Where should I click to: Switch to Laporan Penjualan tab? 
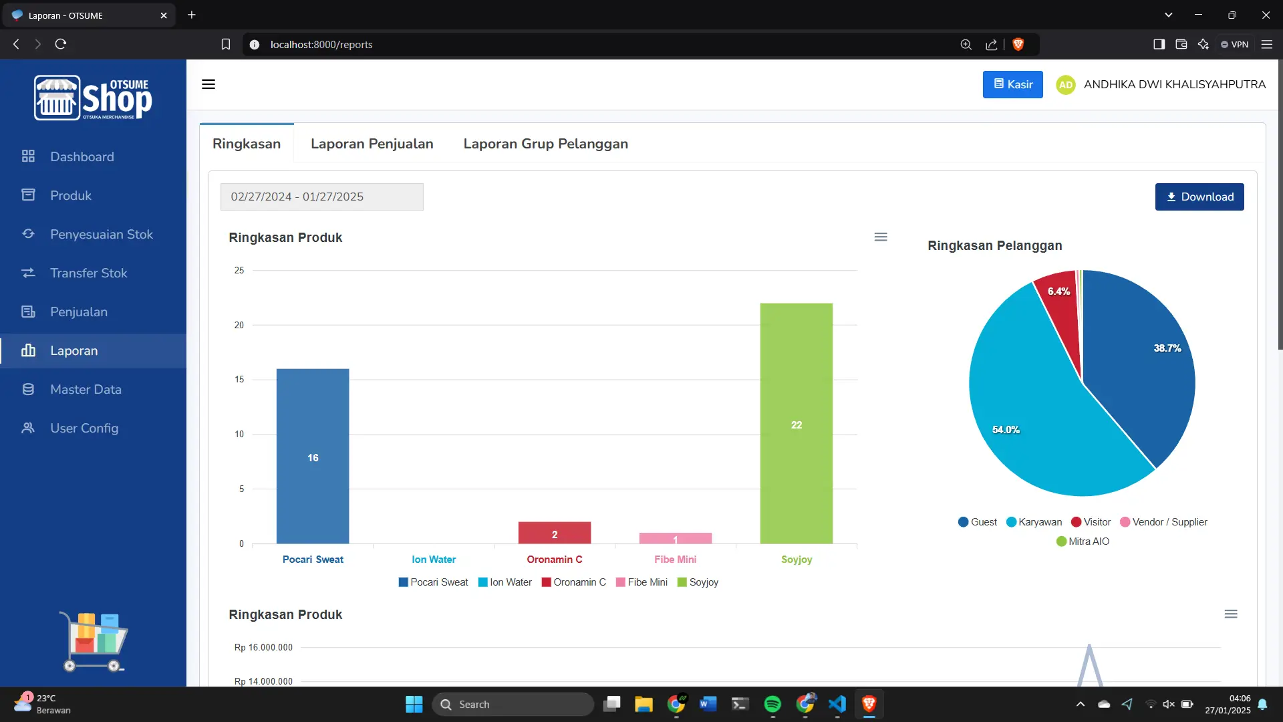(x=372, y=144)
